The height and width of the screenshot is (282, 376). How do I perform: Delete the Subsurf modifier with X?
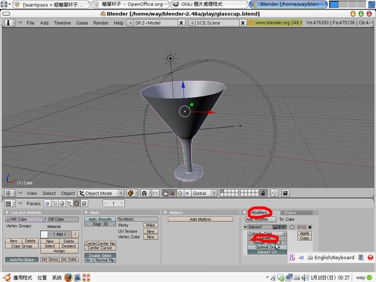(x=310, y=227)
